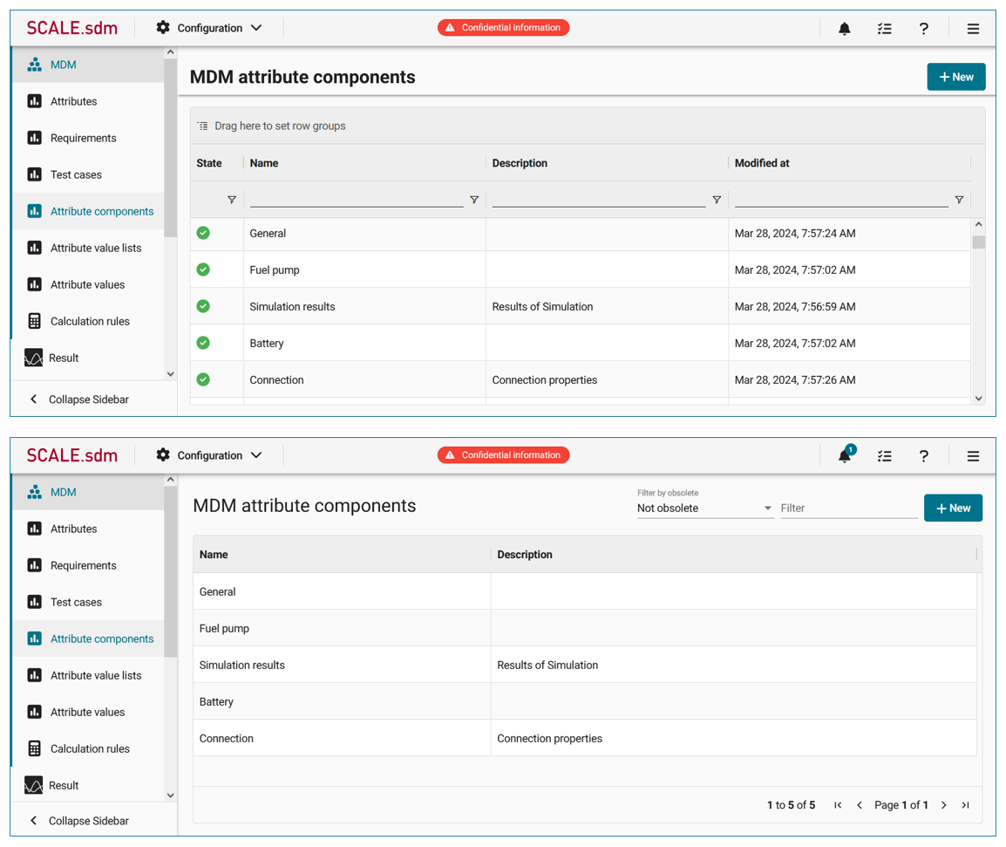This screenshot has height=847, width=1006.
Task: Click the MDM hierarchy icon in top sidebar
Action: click(35, 65)
